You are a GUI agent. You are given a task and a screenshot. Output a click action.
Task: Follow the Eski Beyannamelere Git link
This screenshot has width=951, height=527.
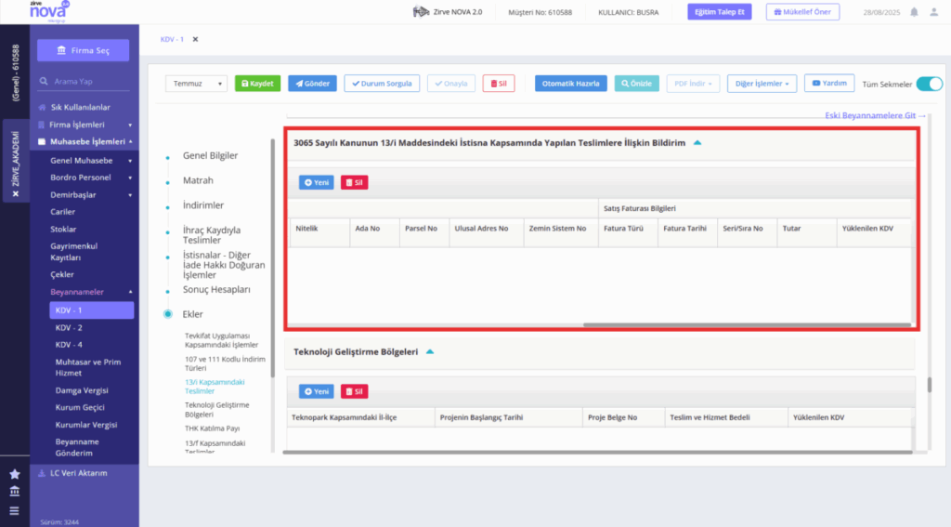tap(875, 115)
